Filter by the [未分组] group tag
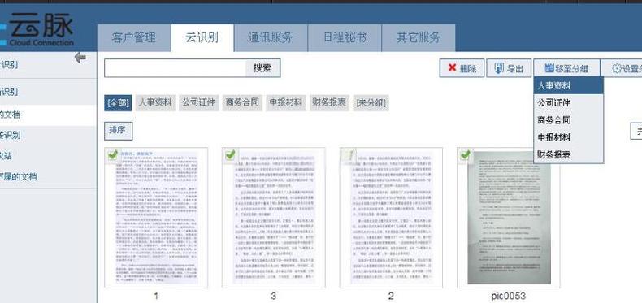Screen dimensions: 642x303 click(x=371, y=103)
